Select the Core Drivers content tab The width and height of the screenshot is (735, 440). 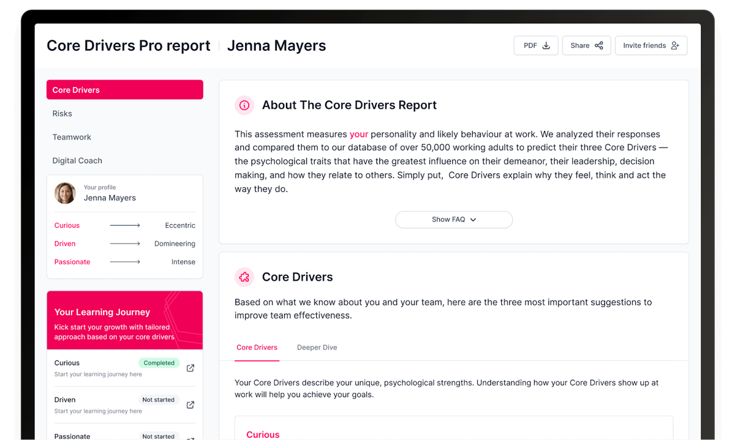tap(257, 348)
